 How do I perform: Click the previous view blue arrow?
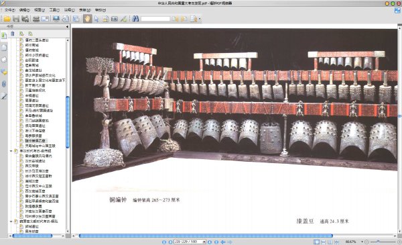[223, 242]
